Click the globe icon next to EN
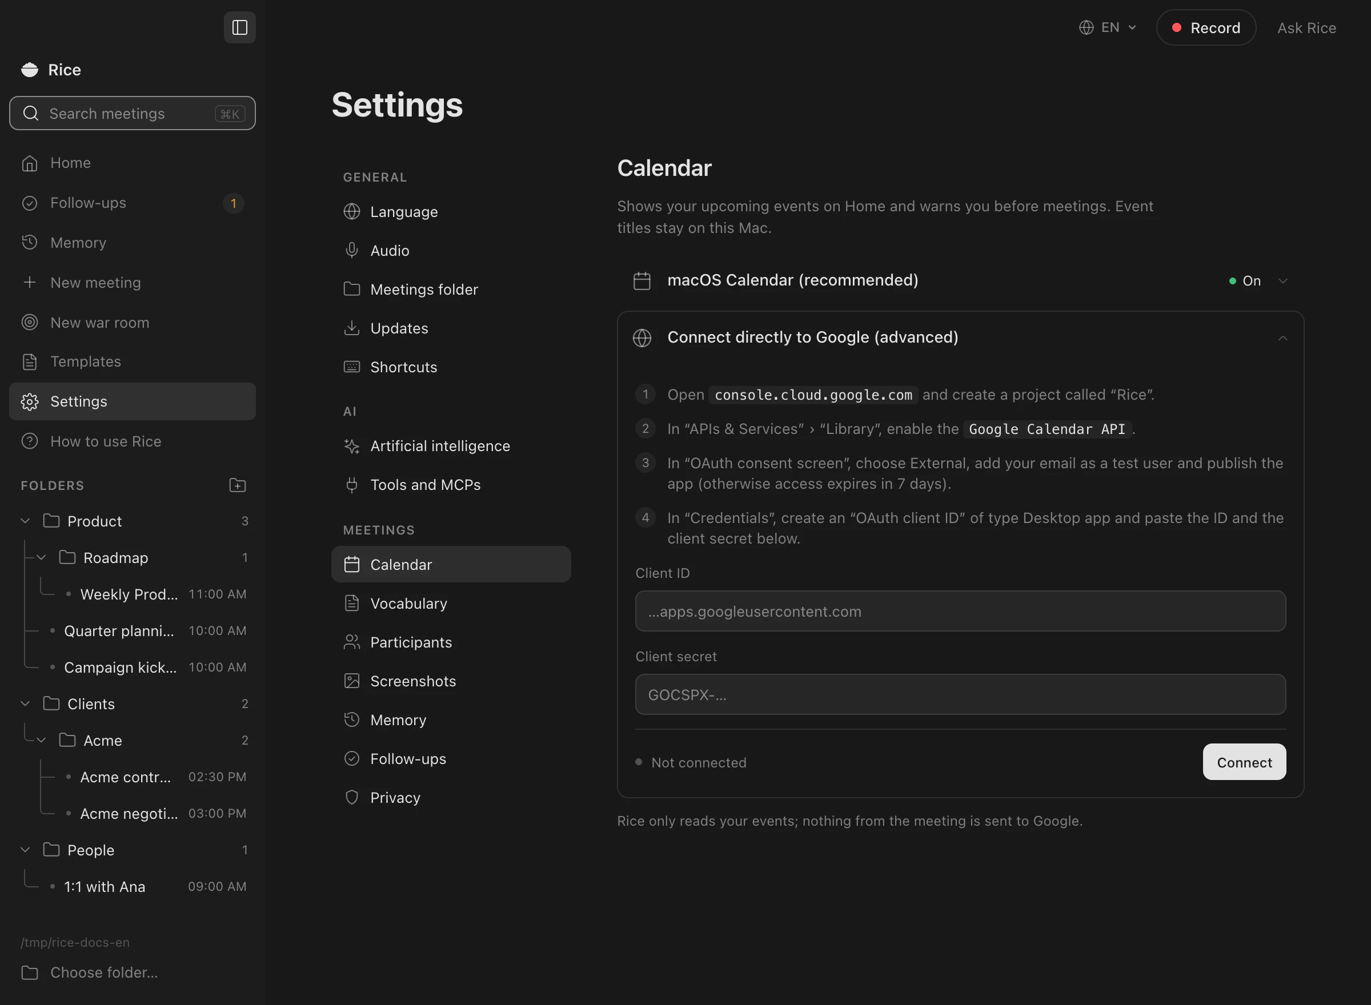The width and height of the screenshot is (1371, 1005). click(x=1086, y=27)
